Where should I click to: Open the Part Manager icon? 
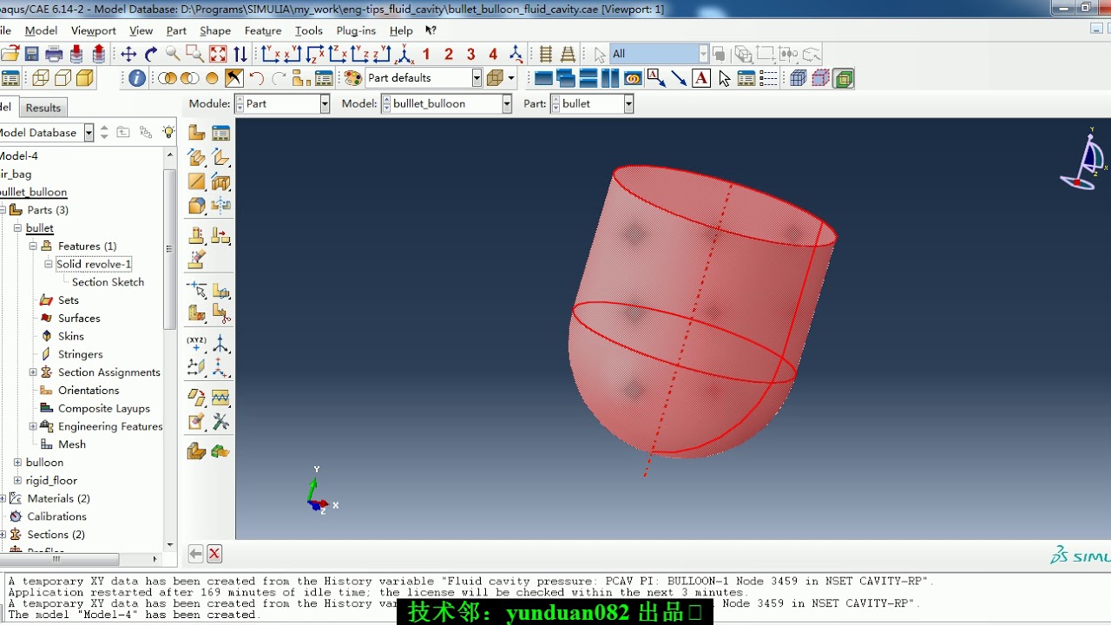(x=221, y=133)
